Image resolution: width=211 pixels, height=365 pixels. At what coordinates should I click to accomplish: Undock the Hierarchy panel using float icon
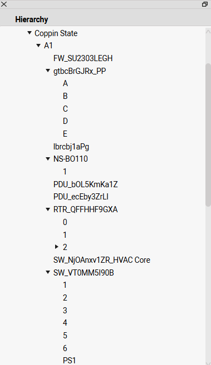coord(205,4)
